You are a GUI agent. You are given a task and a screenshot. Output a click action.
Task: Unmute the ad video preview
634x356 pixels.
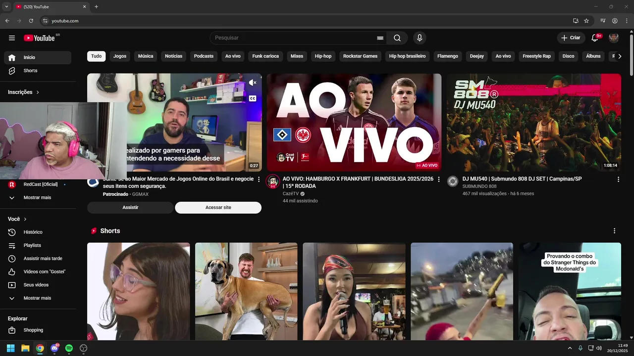[x=253, y=83]
